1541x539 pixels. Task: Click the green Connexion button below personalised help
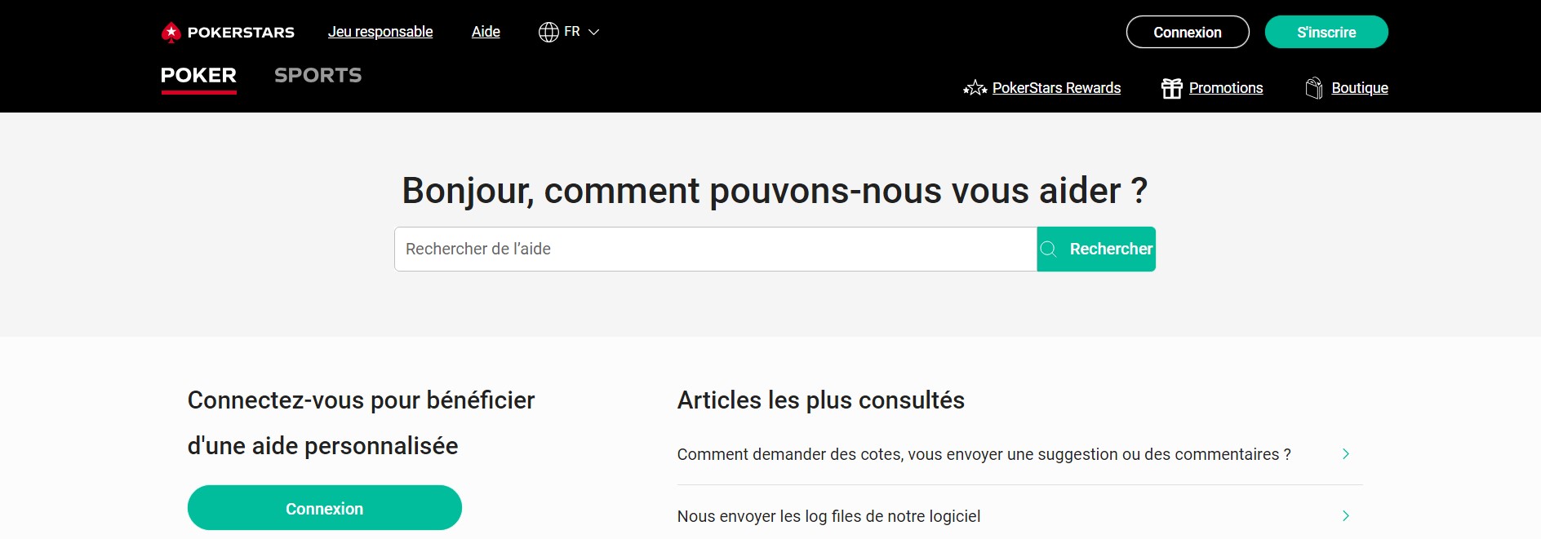click(x=325, y=508)
